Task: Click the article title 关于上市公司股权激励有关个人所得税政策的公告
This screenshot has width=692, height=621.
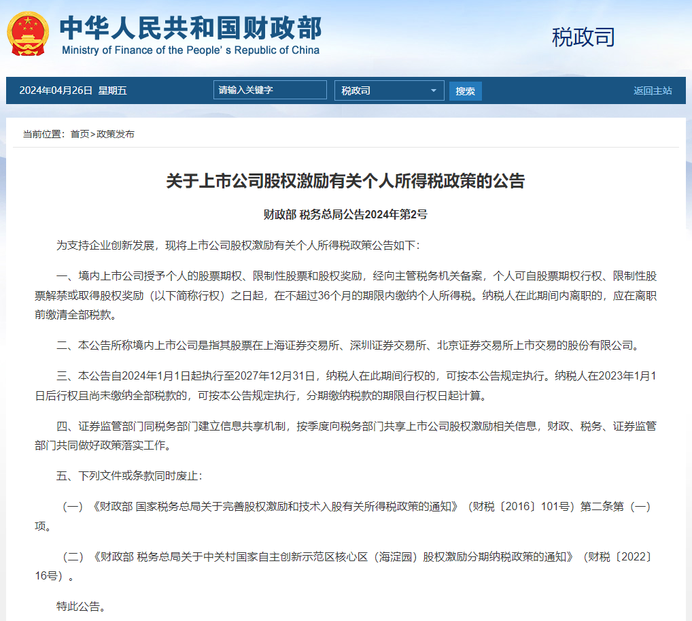Action: tap(345, 181)
